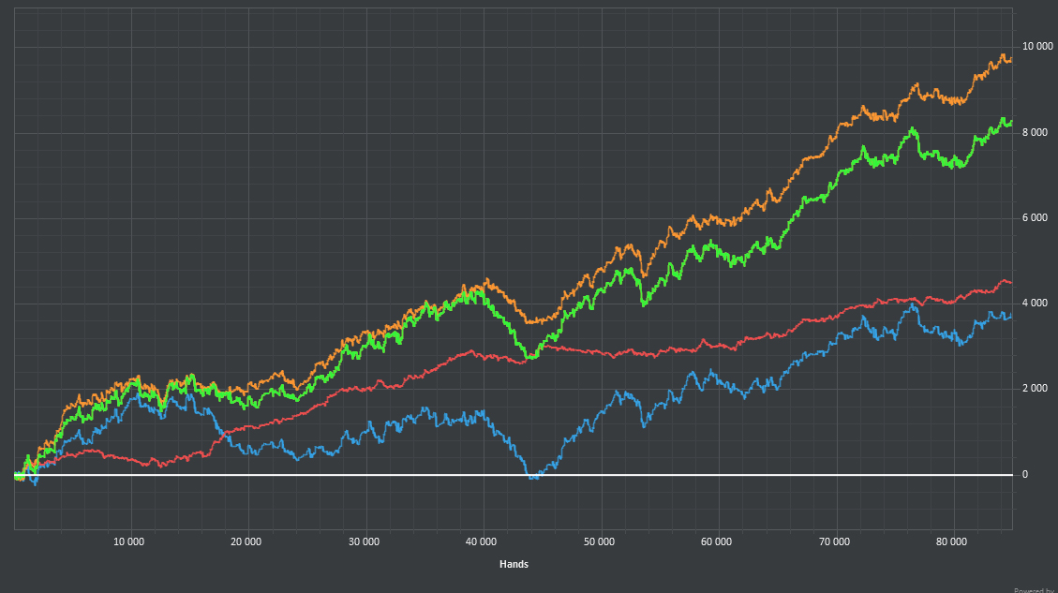Open the "Powered by" link in the corner

point(1035,589)
